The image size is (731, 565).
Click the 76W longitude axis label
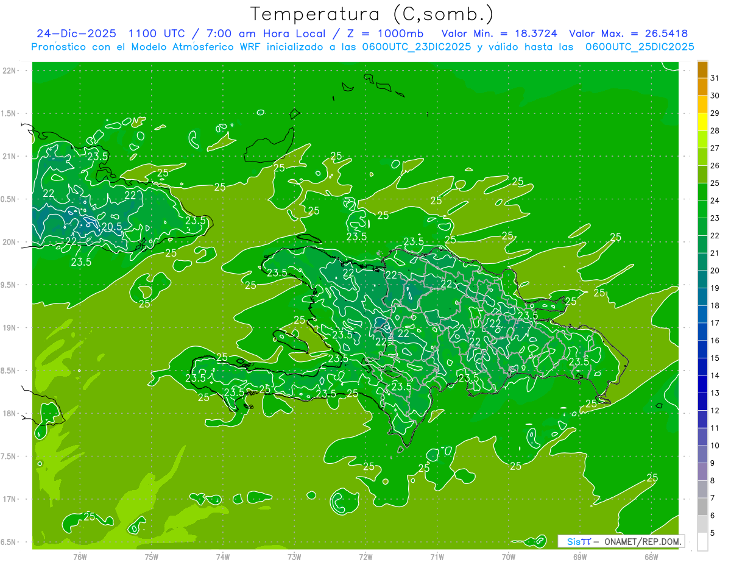tap(80, 556)
